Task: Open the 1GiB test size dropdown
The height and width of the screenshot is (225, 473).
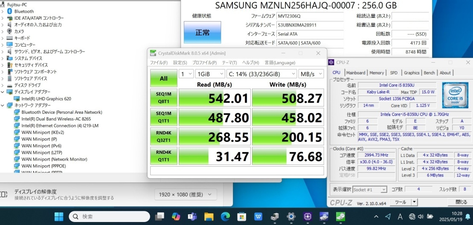Action: pyautogui.click(x=210, y=74)
